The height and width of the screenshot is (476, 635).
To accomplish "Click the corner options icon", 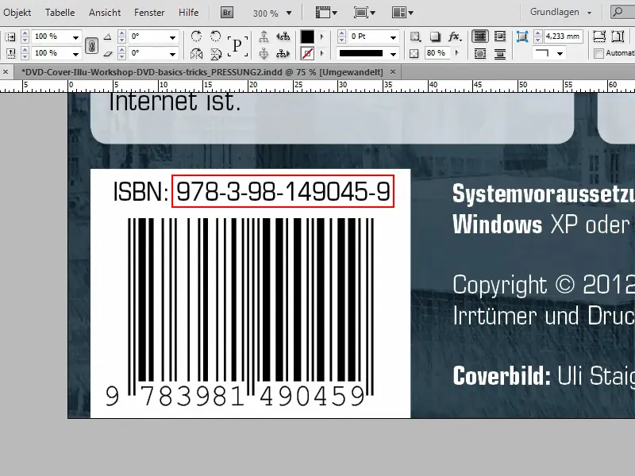I will pyautogui.click(x=522, y=36).
